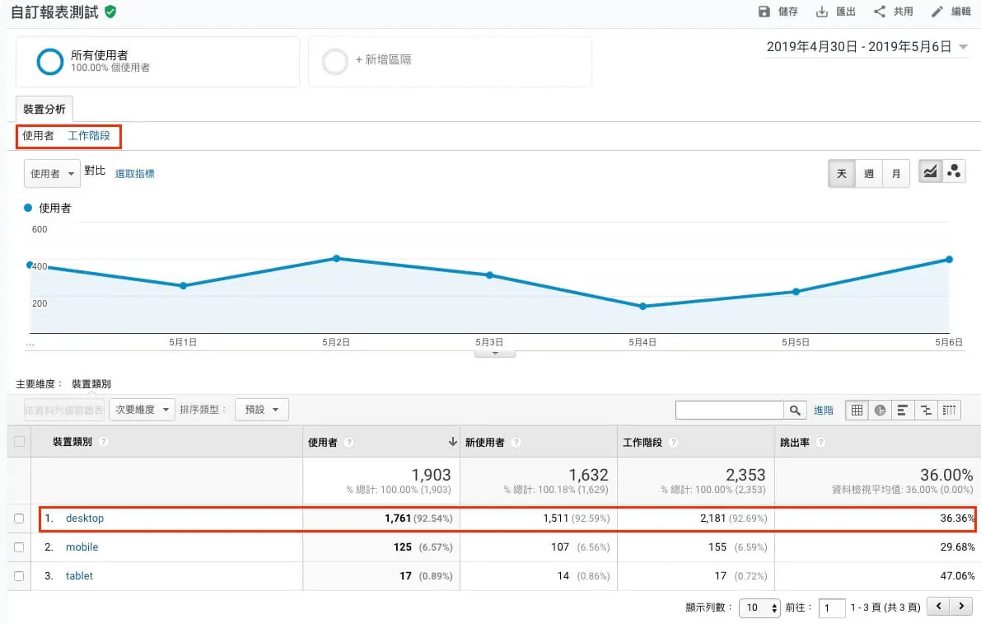This screenshot has height=624, width=981.
Task: Switch to the comparison view icon
Action: tap(926, 411)
